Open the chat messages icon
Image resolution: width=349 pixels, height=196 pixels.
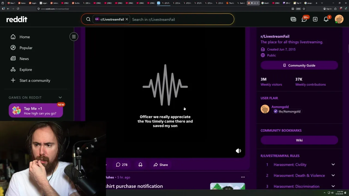[304, 19]
